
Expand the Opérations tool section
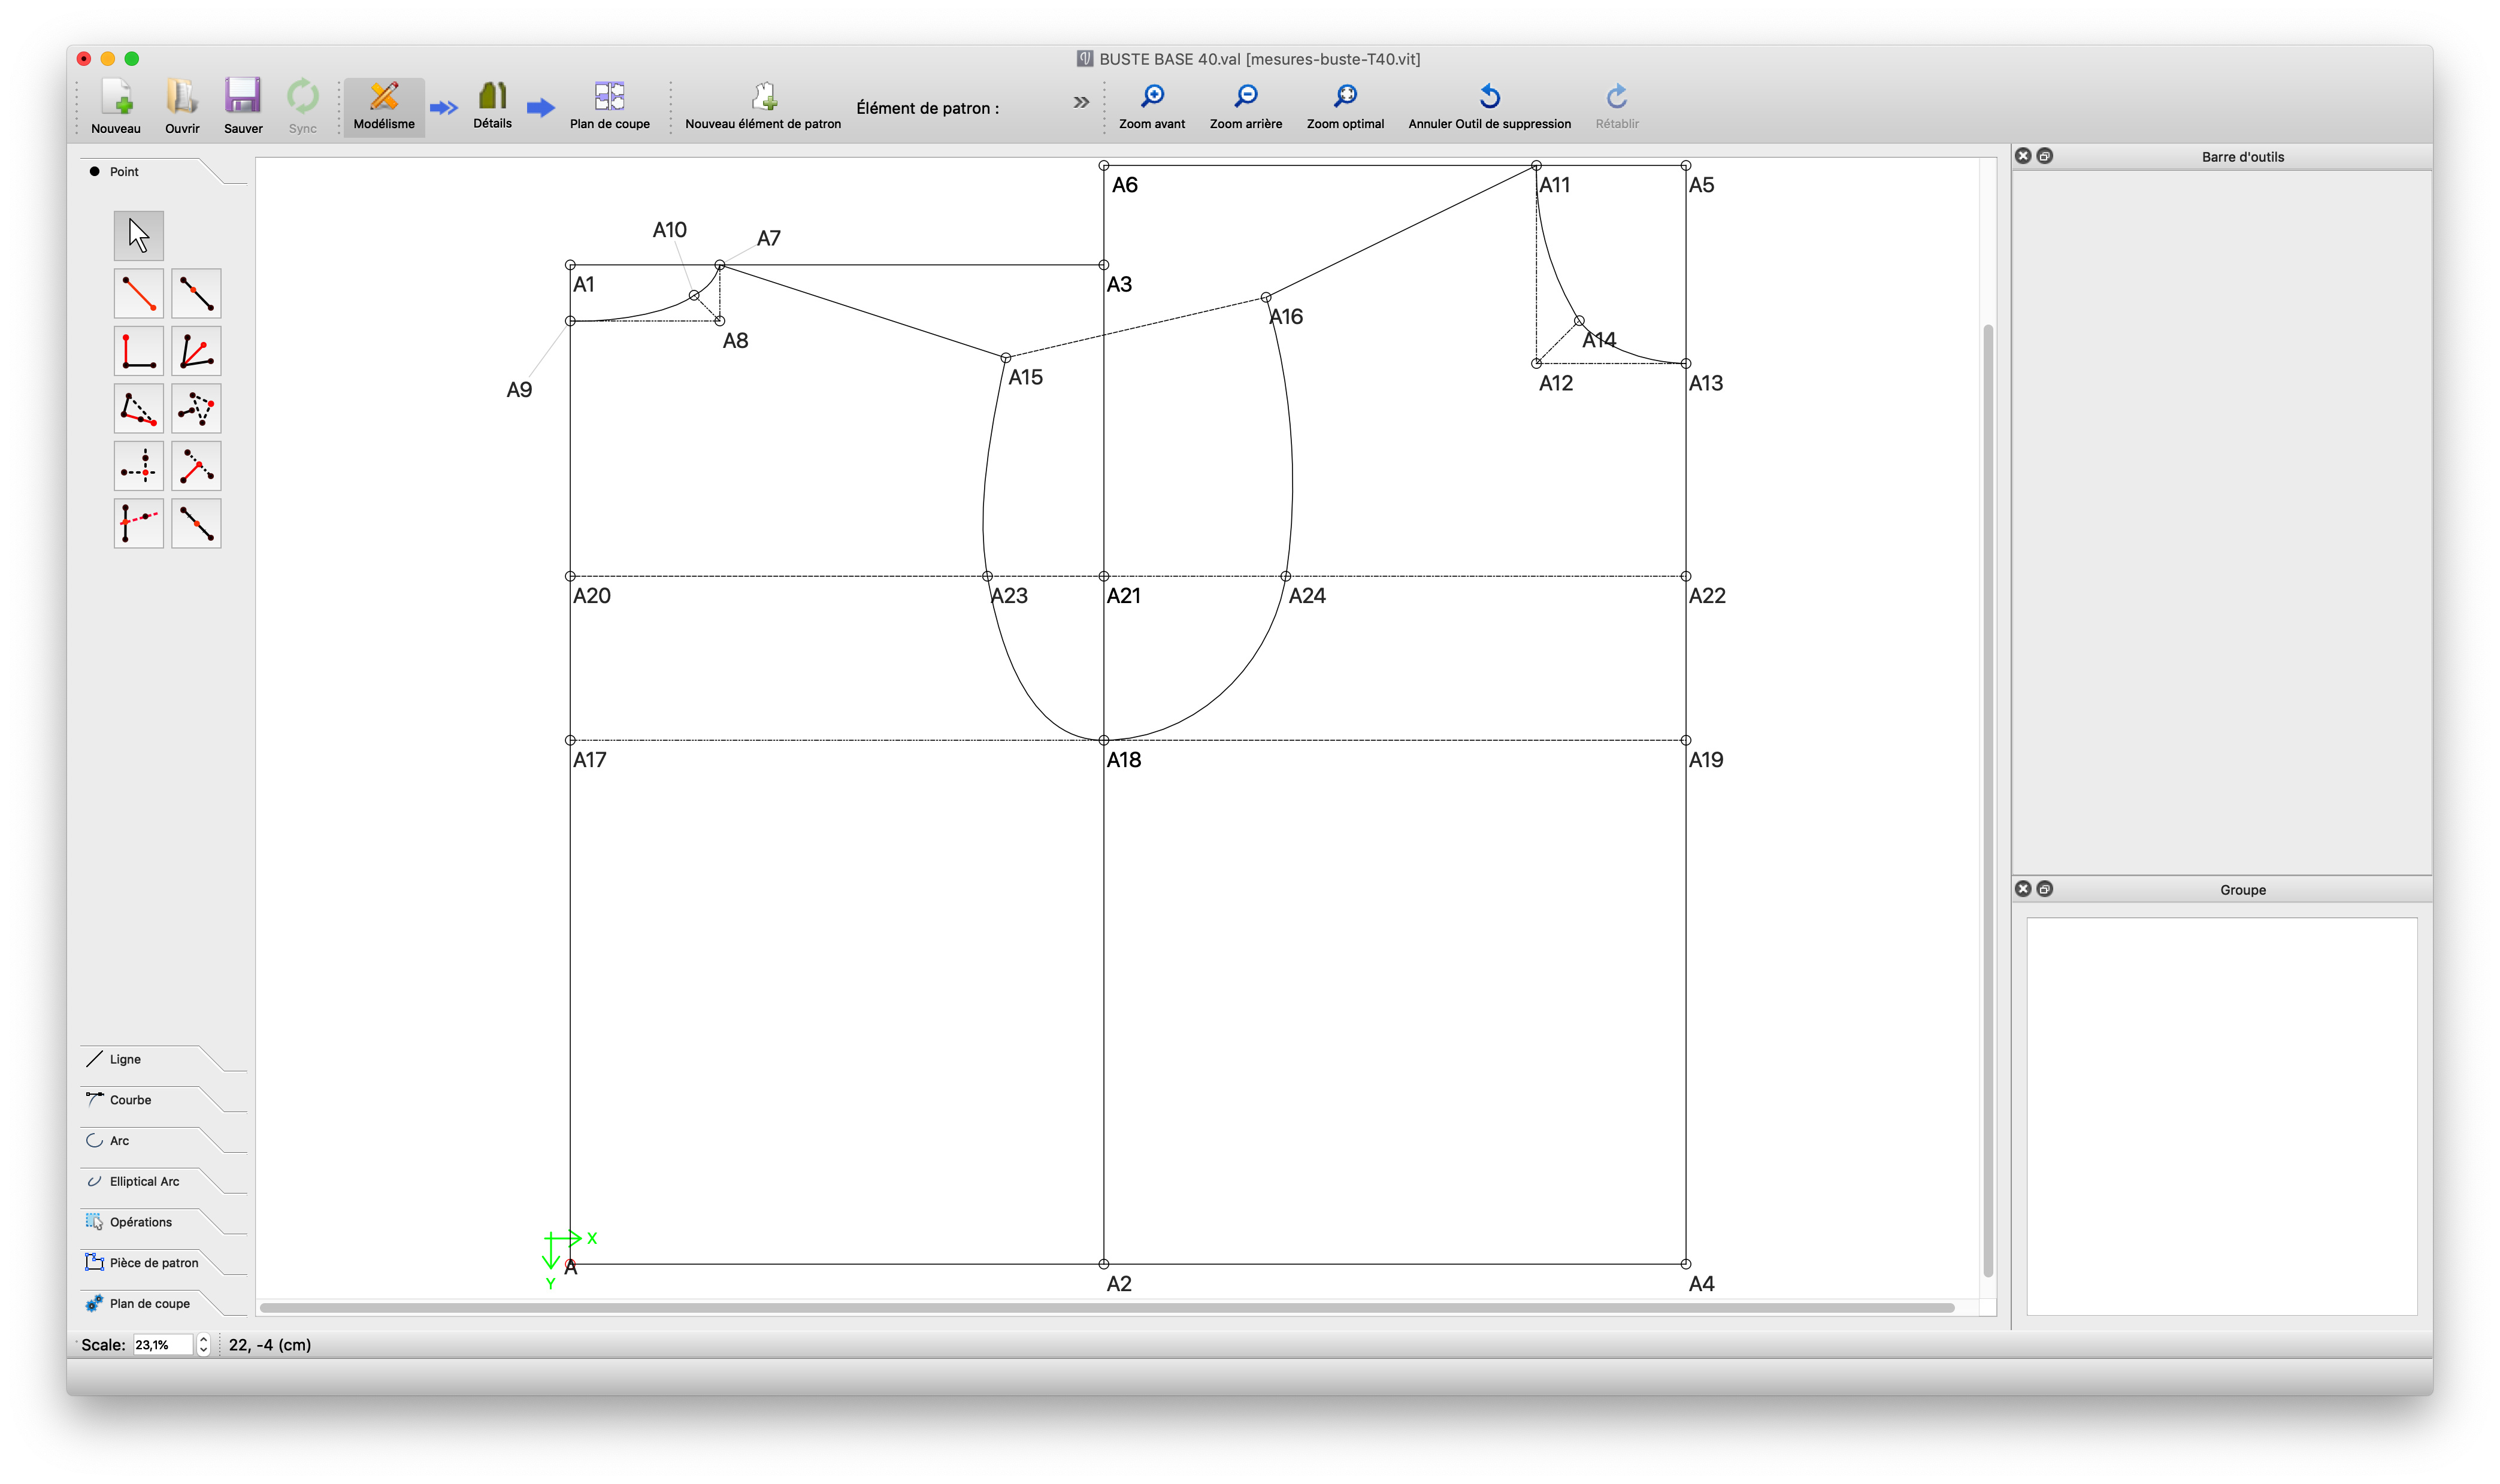[140, 1222]
